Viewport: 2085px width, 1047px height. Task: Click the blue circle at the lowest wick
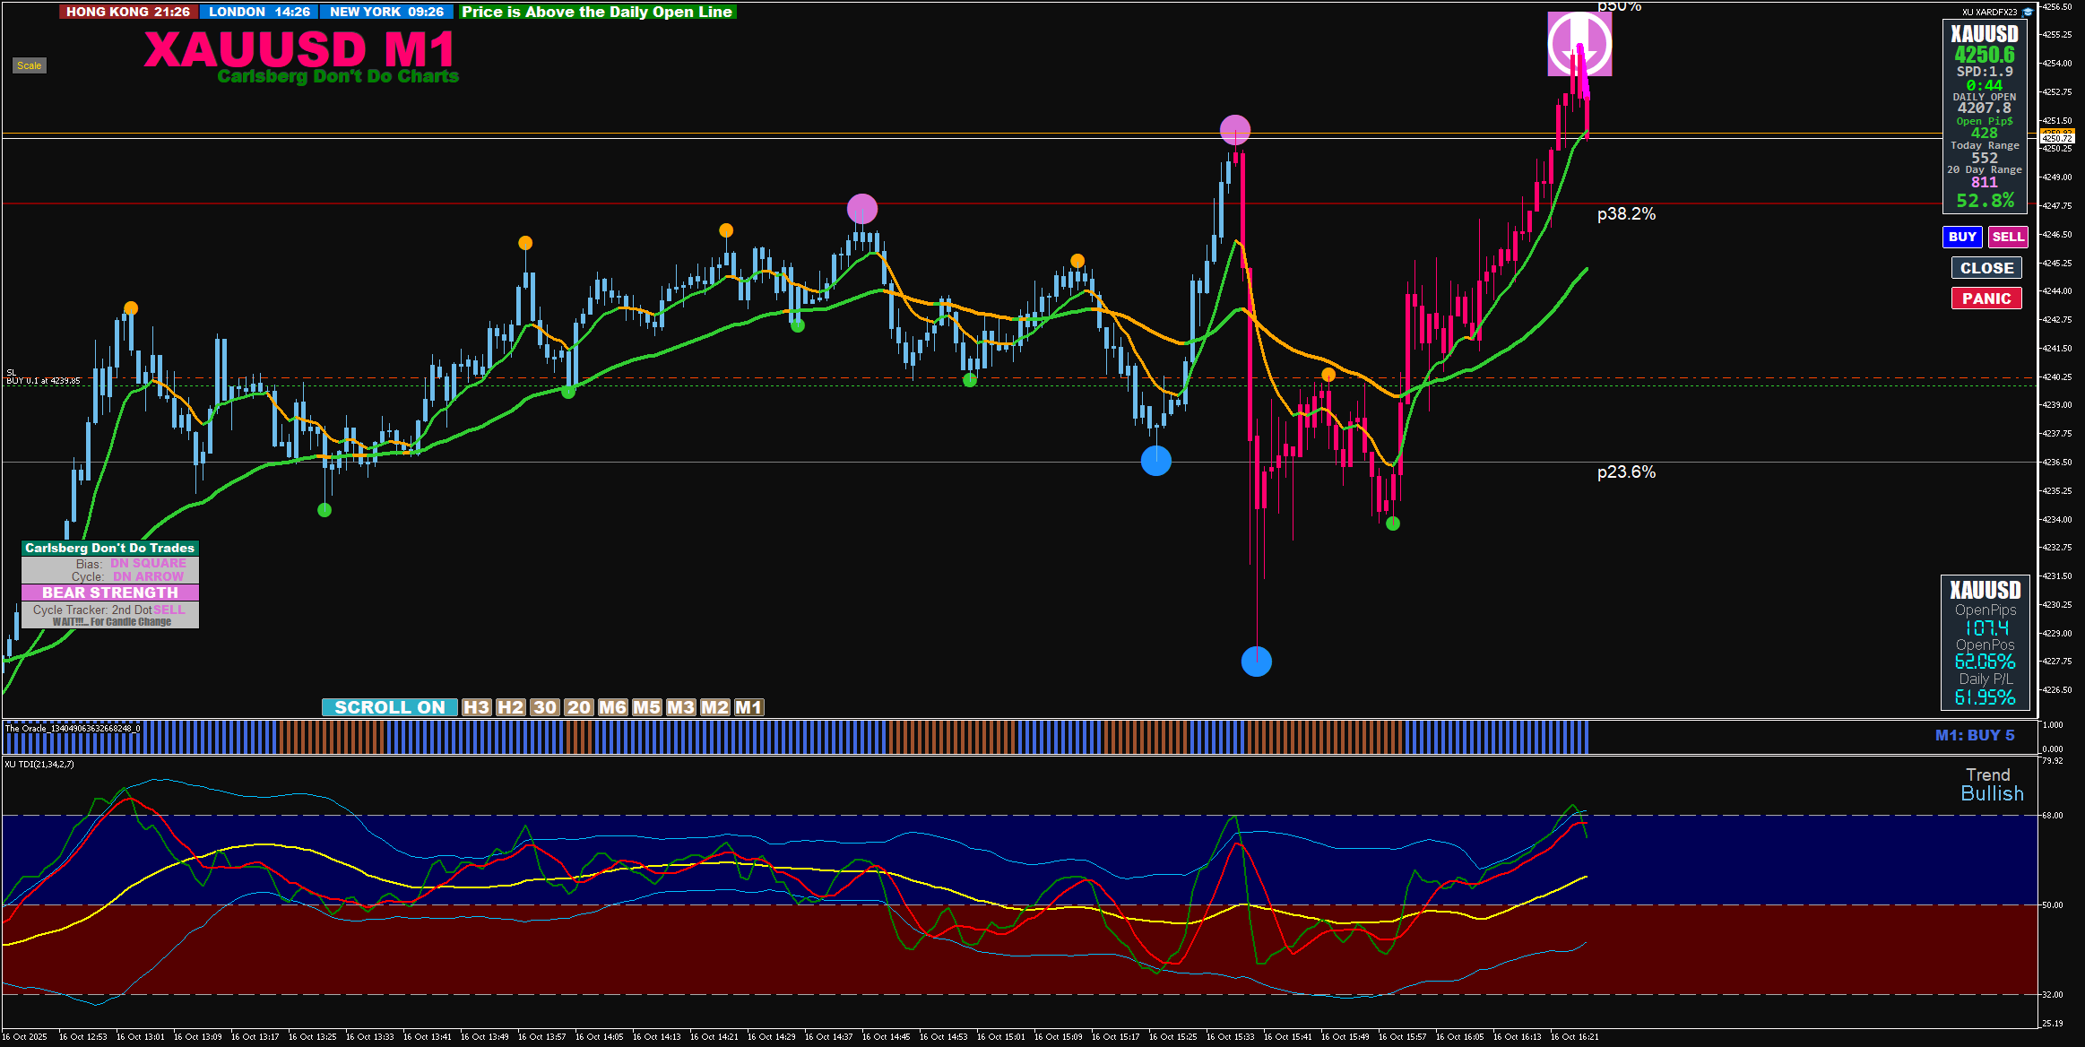pos(1256,662)
